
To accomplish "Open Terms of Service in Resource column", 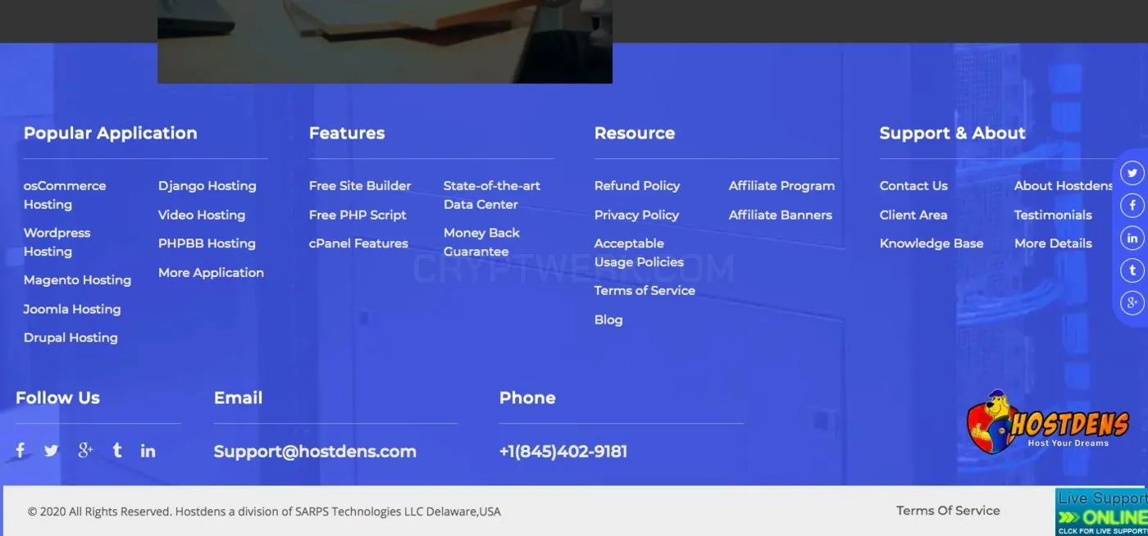I will click(645, 291).
